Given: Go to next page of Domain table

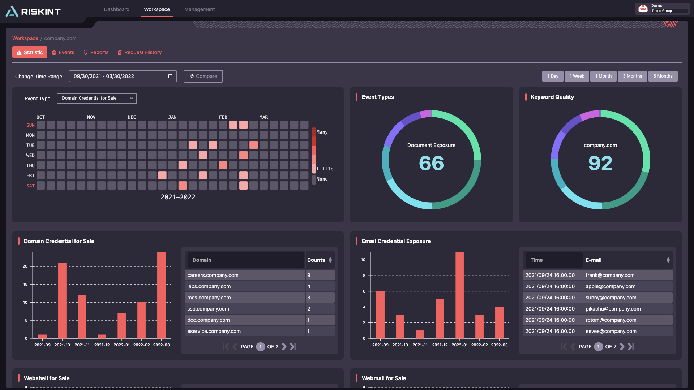Looking at the screenshot, I should (x=284, y=347).
